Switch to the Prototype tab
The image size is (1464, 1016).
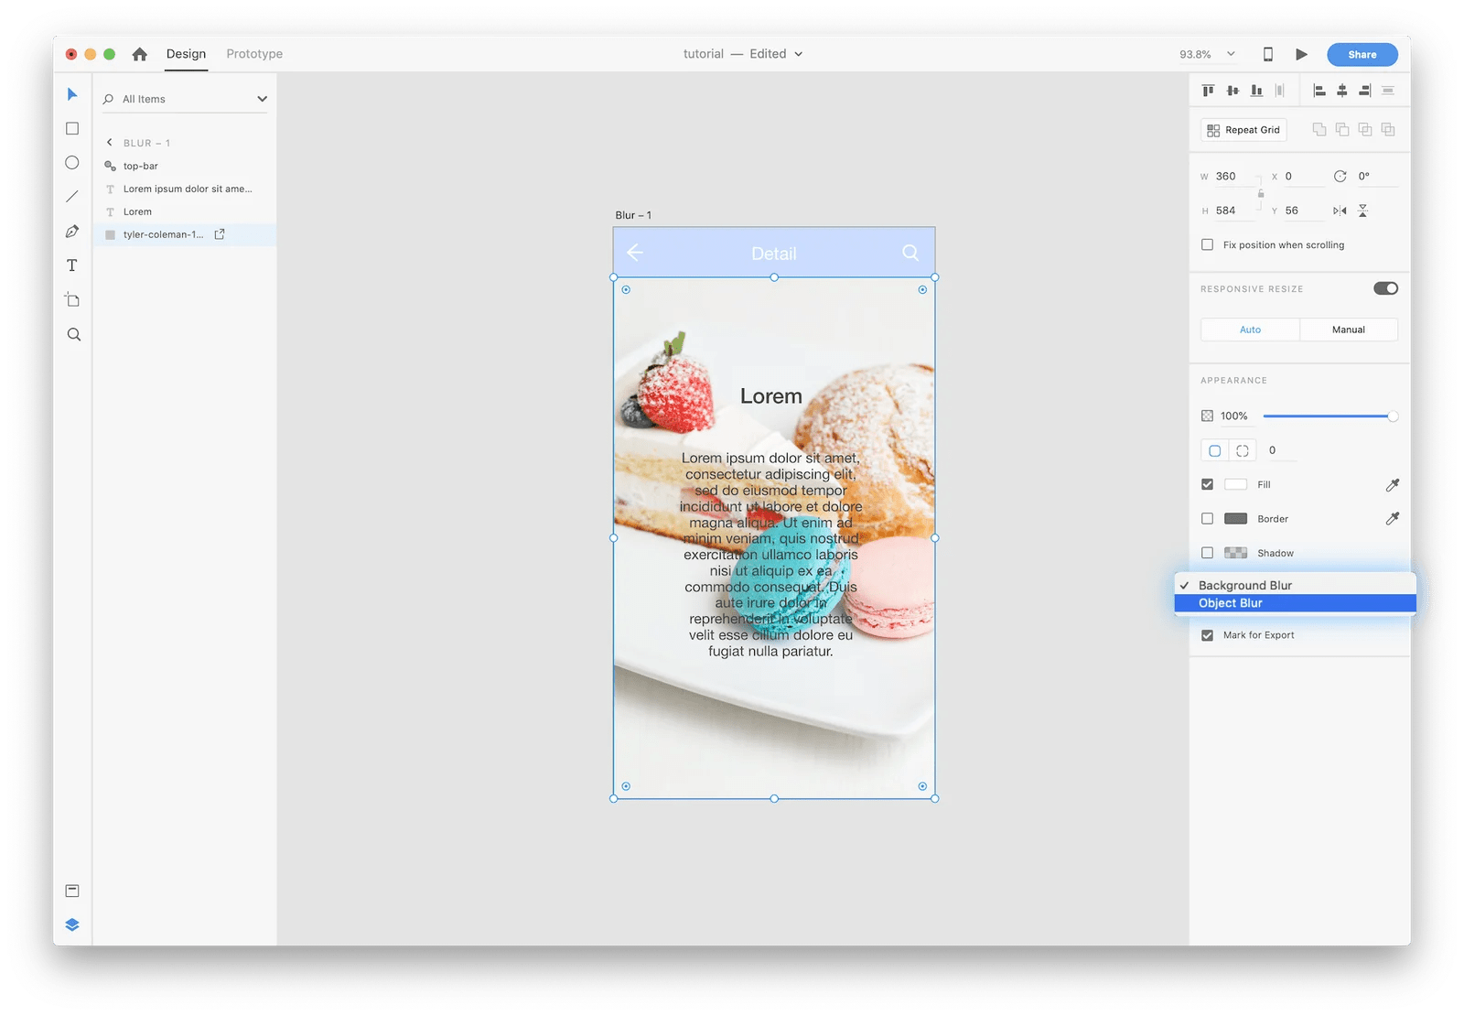coord(254,54)
